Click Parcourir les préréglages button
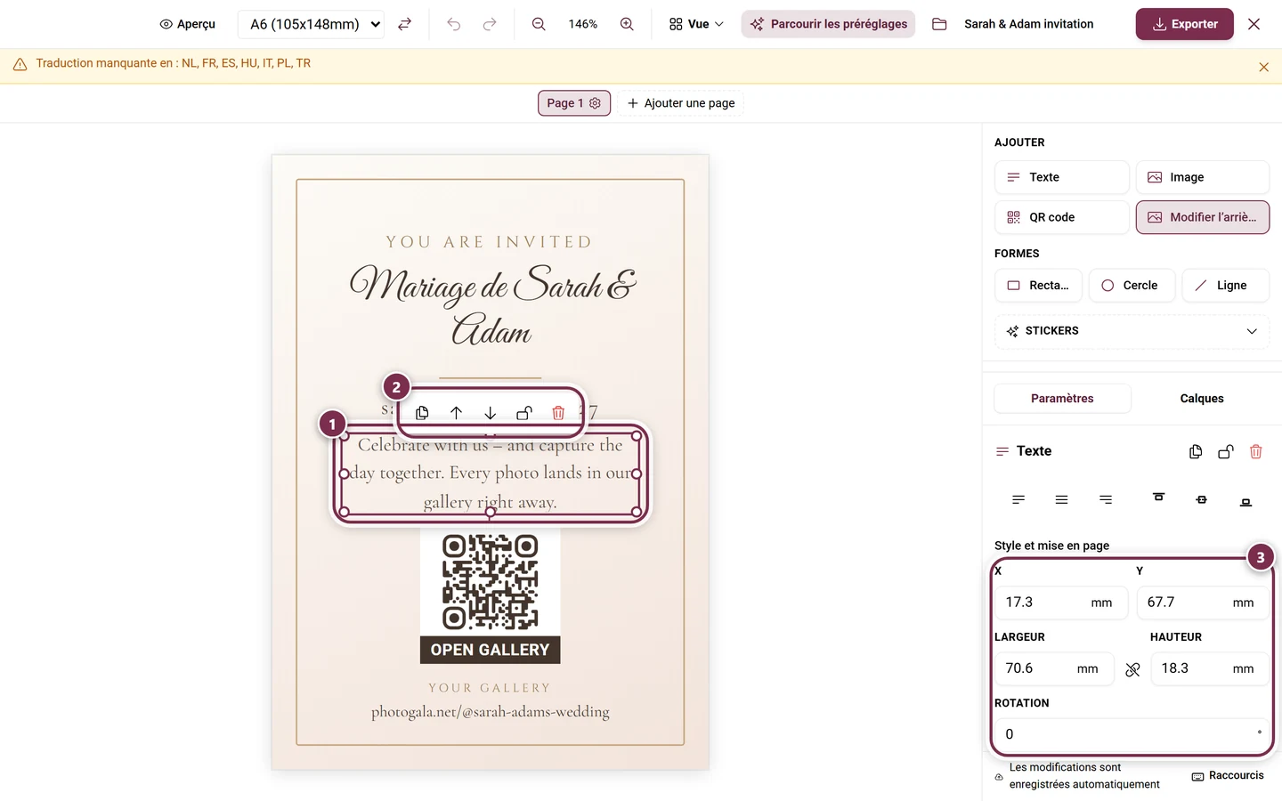Viewport: 1282px width, 801px height. click(x=828, y=24)
